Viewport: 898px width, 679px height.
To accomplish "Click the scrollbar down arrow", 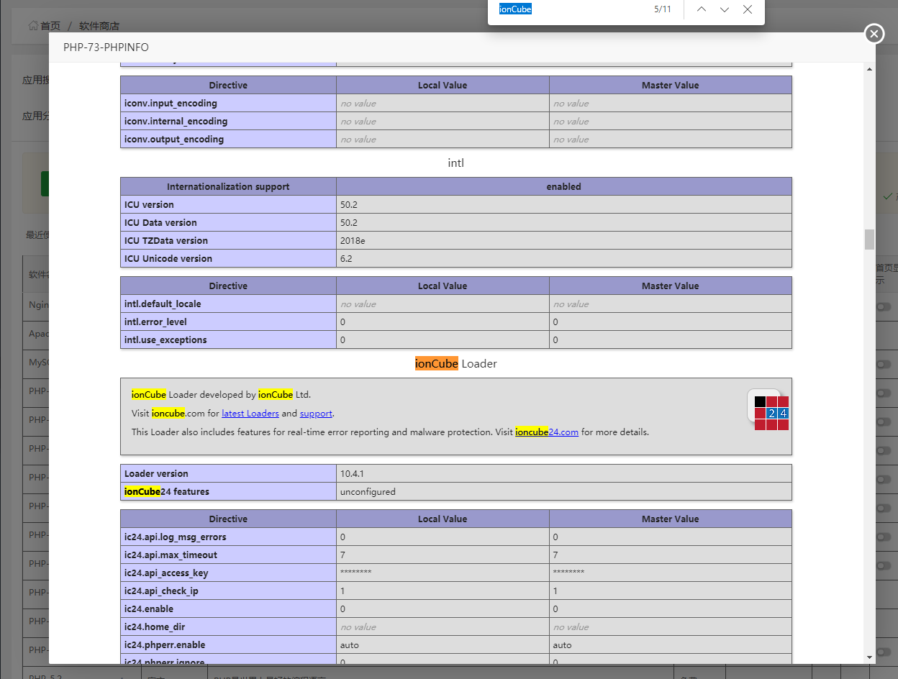I will [869, 657].
